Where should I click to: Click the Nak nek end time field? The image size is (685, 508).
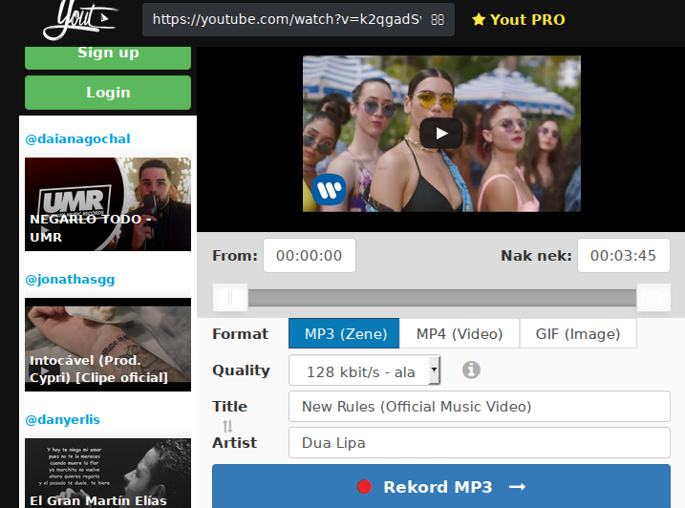click(624, 256)
